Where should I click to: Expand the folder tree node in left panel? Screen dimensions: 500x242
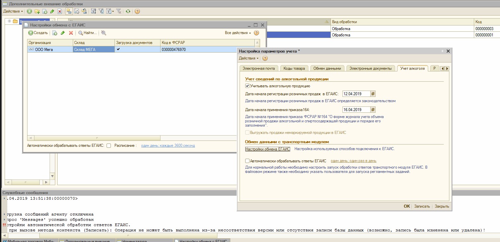click(x=9, y=21)
